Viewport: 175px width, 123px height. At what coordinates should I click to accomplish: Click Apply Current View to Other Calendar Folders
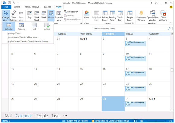coord(28,42)
